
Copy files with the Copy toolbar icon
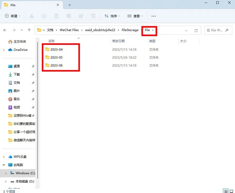click(x=44, y=16)
